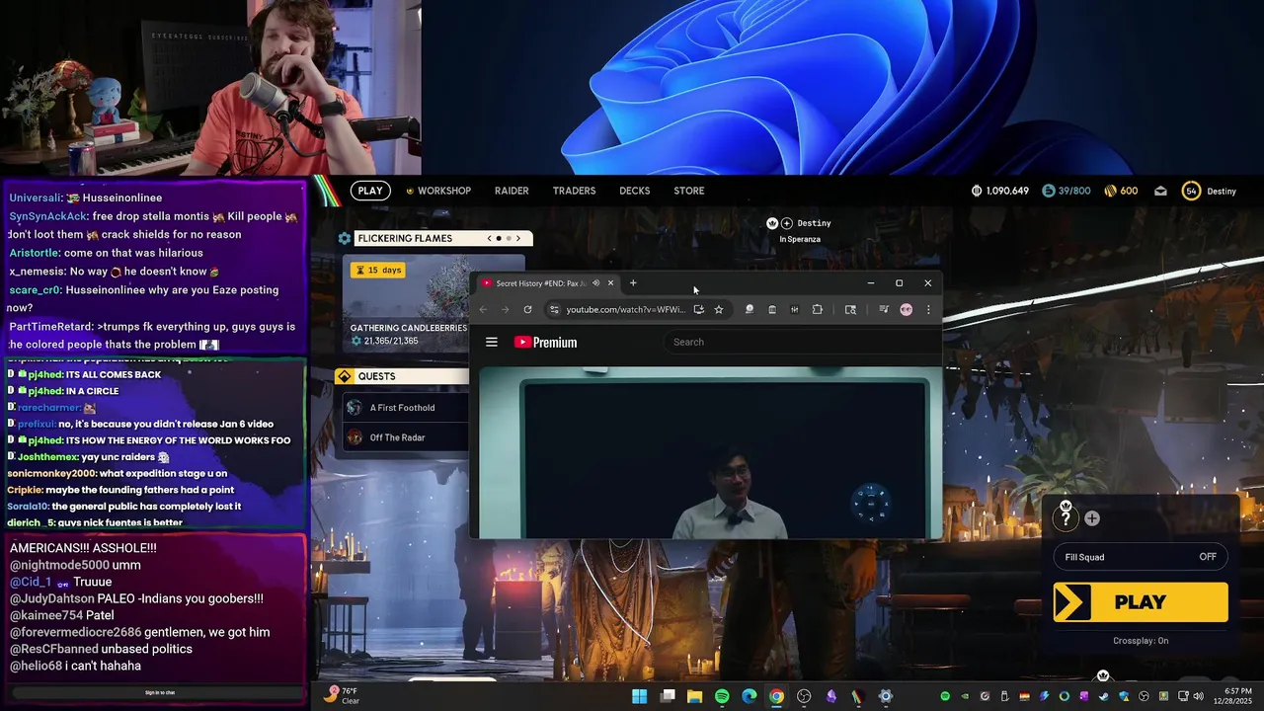Click the install app icon in address bar

pyautogui.click(x=698, y=309)
